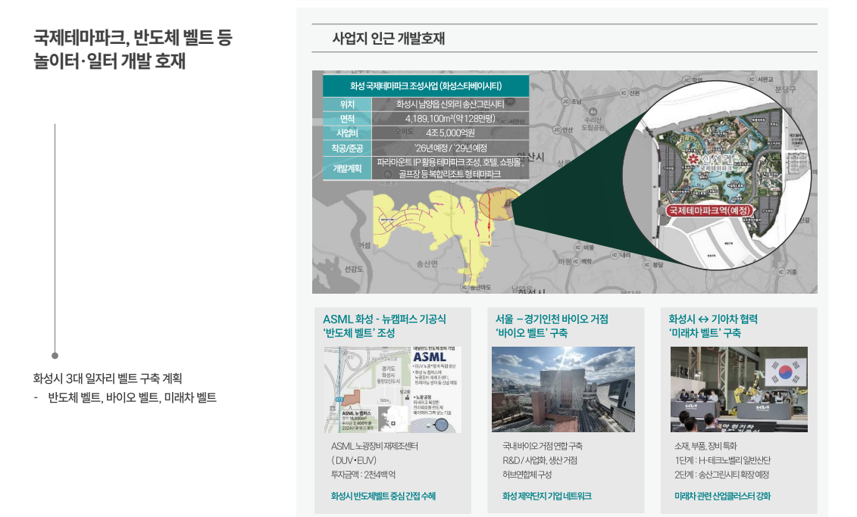Select the text 'ASML 노광장비 재제조센터'

pos(374,446)
